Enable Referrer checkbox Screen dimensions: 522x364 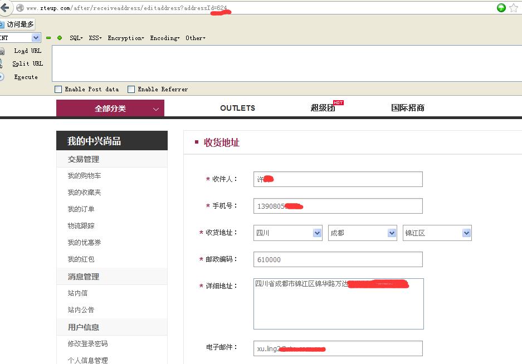tap(131, 89)
